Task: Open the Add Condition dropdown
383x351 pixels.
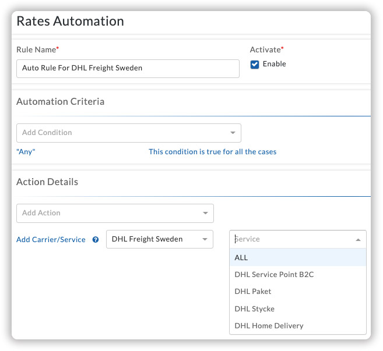Action: (x=129, y=133)
